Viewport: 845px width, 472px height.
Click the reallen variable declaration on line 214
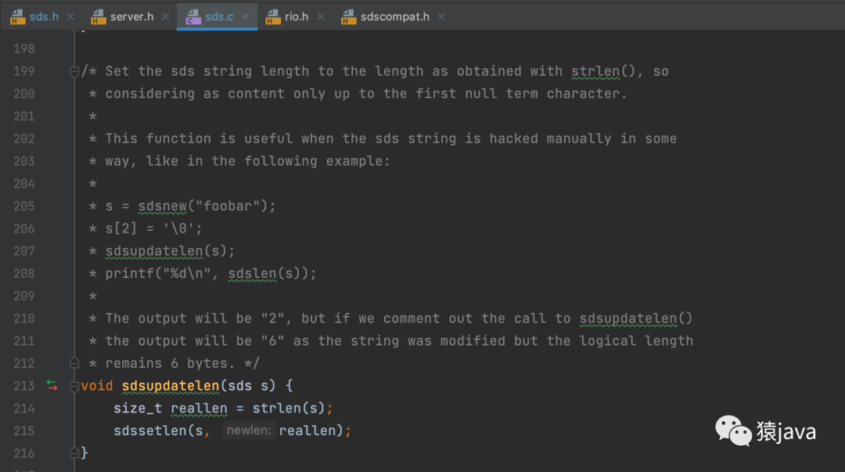coord(199,409)
